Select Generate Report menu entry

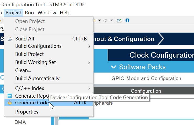point(32,96)
